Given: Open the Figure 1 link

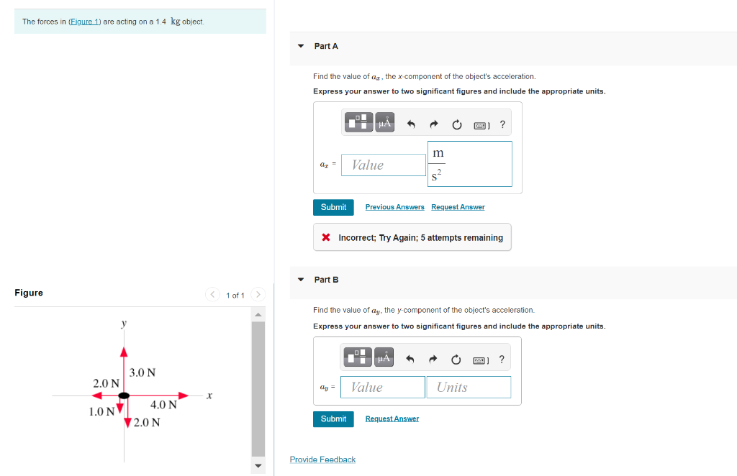Looking at the screenshot, I should click(85, 22).
